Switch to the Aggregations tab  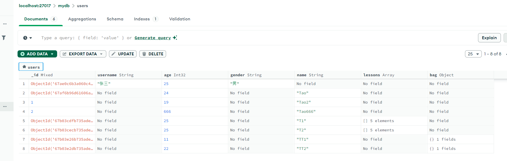(x=82, y=19)
